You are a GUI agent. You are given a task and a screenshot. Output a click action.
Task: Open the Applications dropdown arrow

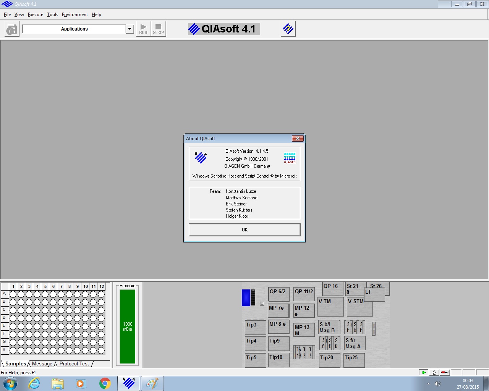tap(130, 29)
